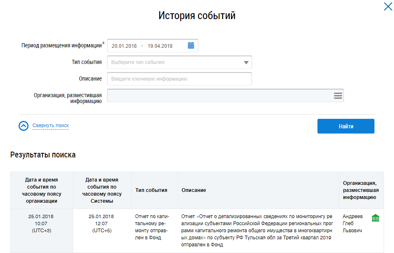The height and width of the screenshot is (253, 394).
Task: Click the Тип события column header
Action: (x=151, y=190)
